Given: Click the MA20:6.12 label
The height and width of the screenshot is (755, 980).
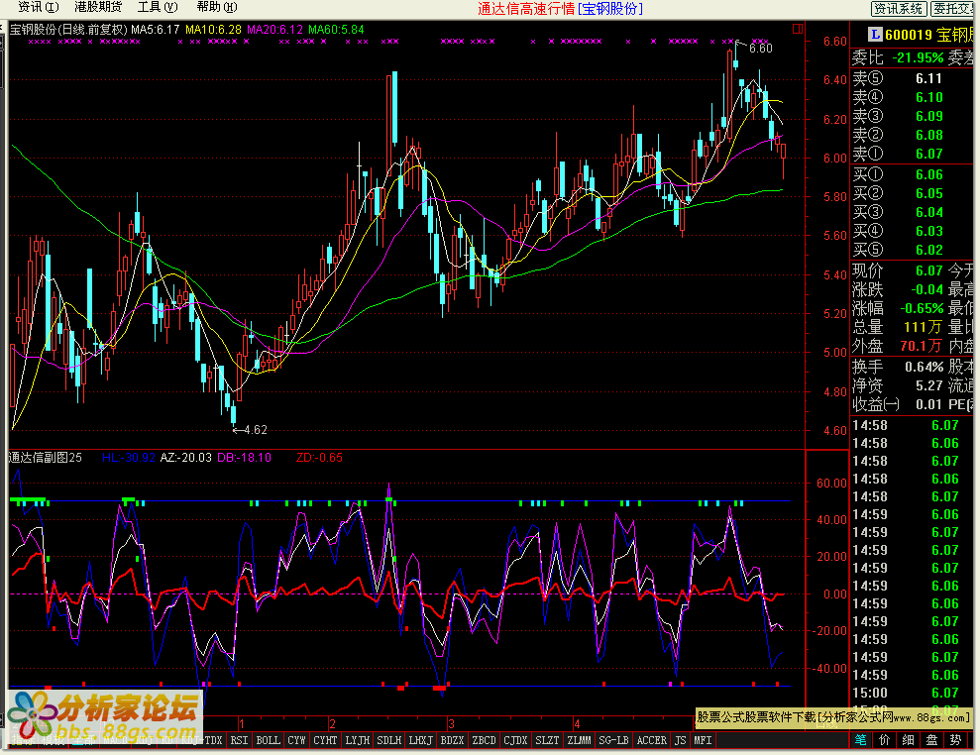Looking at the screenshot, I should [275, 30].
